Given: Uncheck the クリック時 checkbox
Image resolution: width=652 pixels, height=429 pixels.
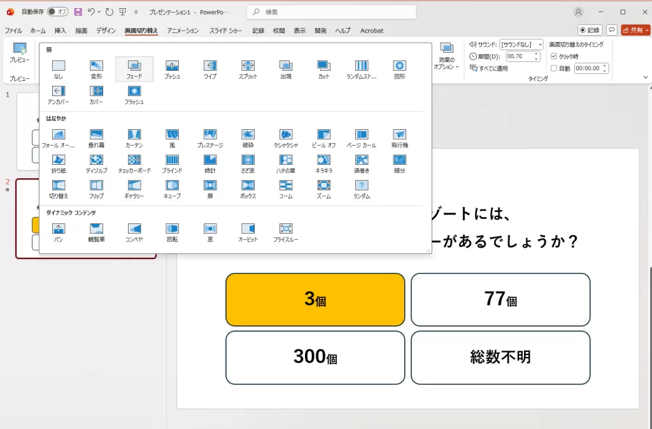Looking at the screenshot, I should pos(553,55).
